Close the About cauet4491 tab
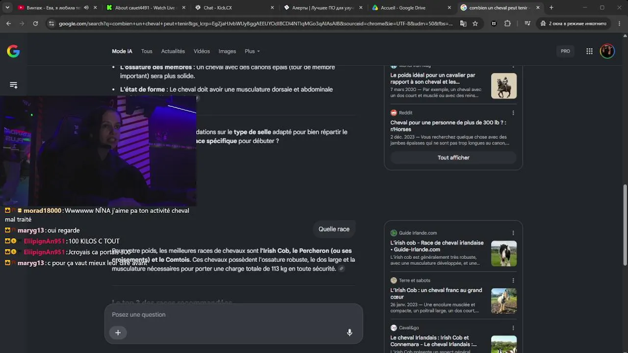Viewport: 628px width, 353px height. pyautogui.click(x=184, y=8)
